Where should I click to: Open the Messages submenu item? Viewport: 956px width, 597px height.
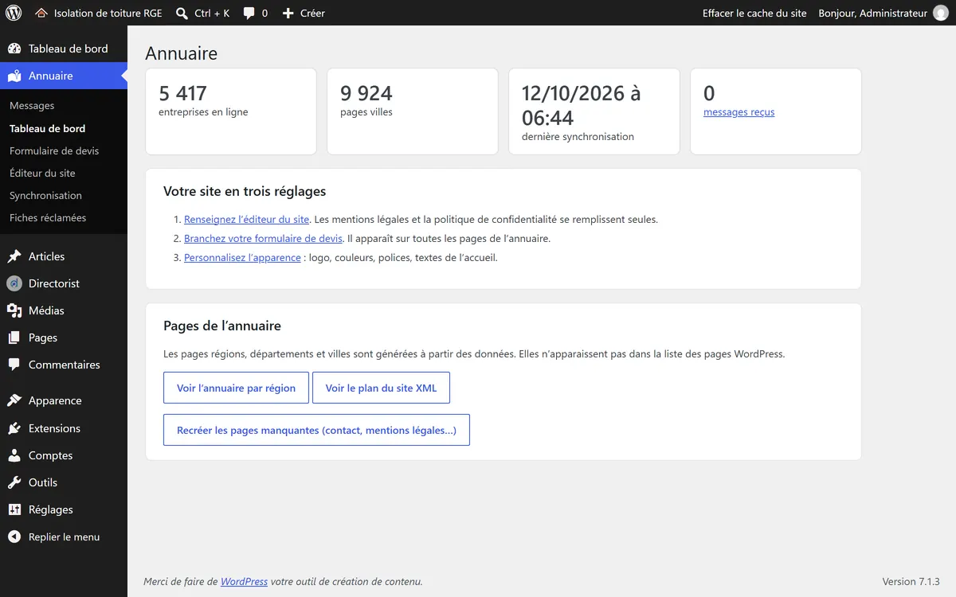(32, 106)
